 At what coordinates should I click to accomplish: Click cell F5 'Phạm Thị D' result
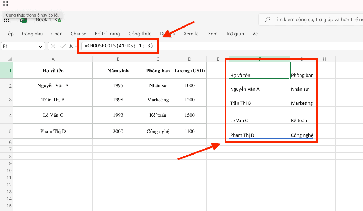pyautogui.click(x=260, y=131)
